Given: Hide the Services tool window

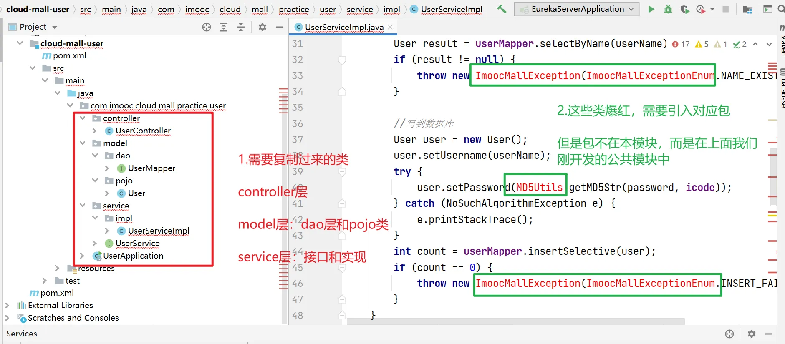Looking at the screenshot, I should tap(769, 334).
